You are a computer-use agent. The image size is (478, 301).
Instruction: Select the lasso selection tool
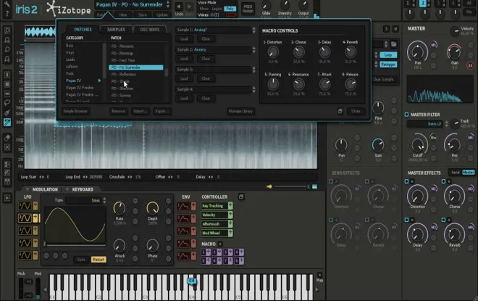coord(7,103)
